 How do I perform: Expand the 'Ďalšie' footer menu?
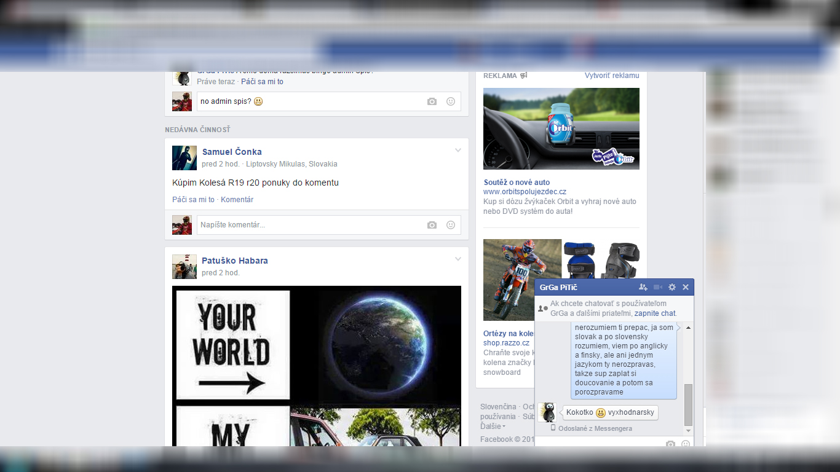[x=493, y=427]
